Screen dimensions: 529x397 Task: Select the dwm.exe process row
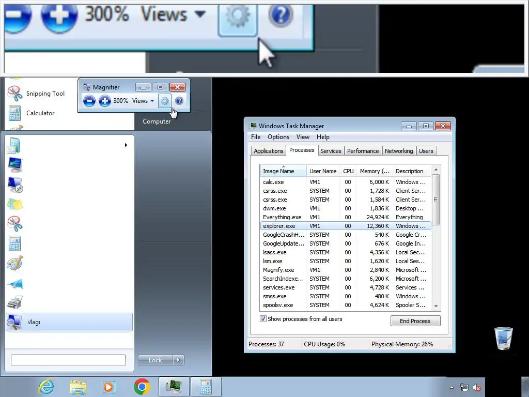tap(346, 208)
